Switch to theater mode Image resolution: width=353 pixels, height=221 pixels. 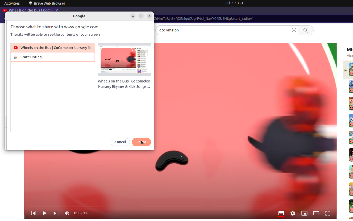tap(316, 213)
